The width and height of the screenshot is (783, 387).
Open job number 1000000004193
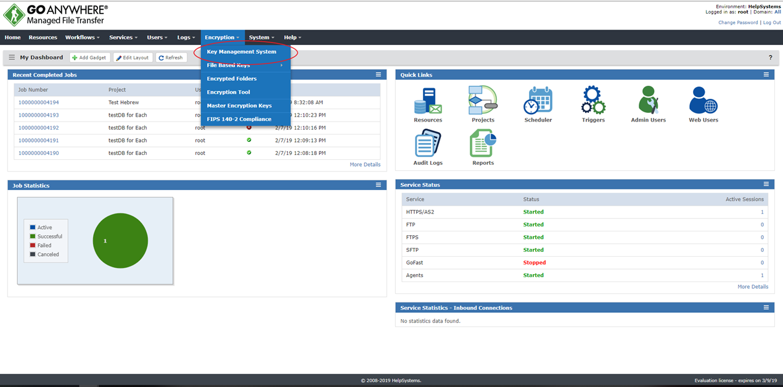coord(39,115)
